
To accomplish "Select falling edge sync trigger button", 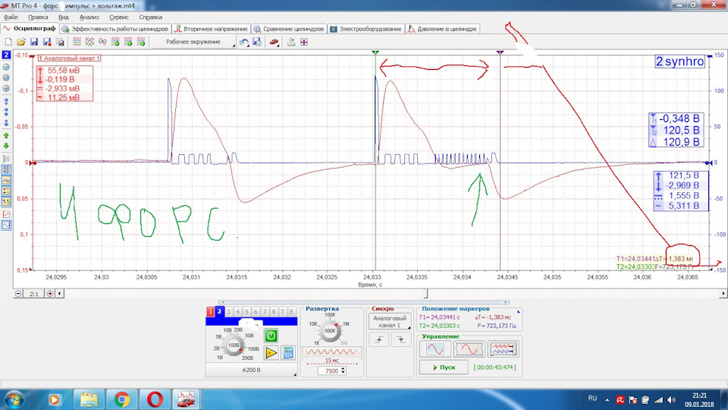I will (x=400, y=340).
